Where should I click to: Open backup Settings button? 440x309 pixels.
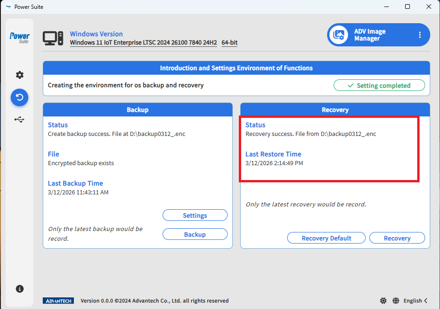coord(195,215)
